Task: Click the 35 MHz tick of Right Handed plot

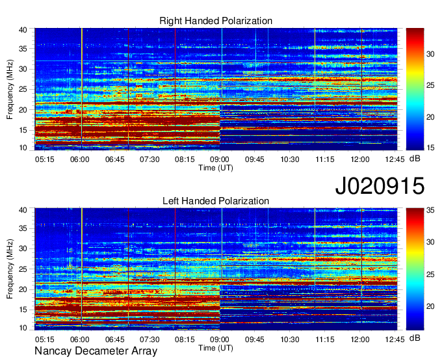Action: coord(23,49)
